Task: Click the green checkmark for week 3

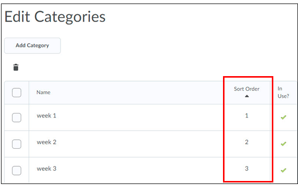Action: [x=283, y=170]
